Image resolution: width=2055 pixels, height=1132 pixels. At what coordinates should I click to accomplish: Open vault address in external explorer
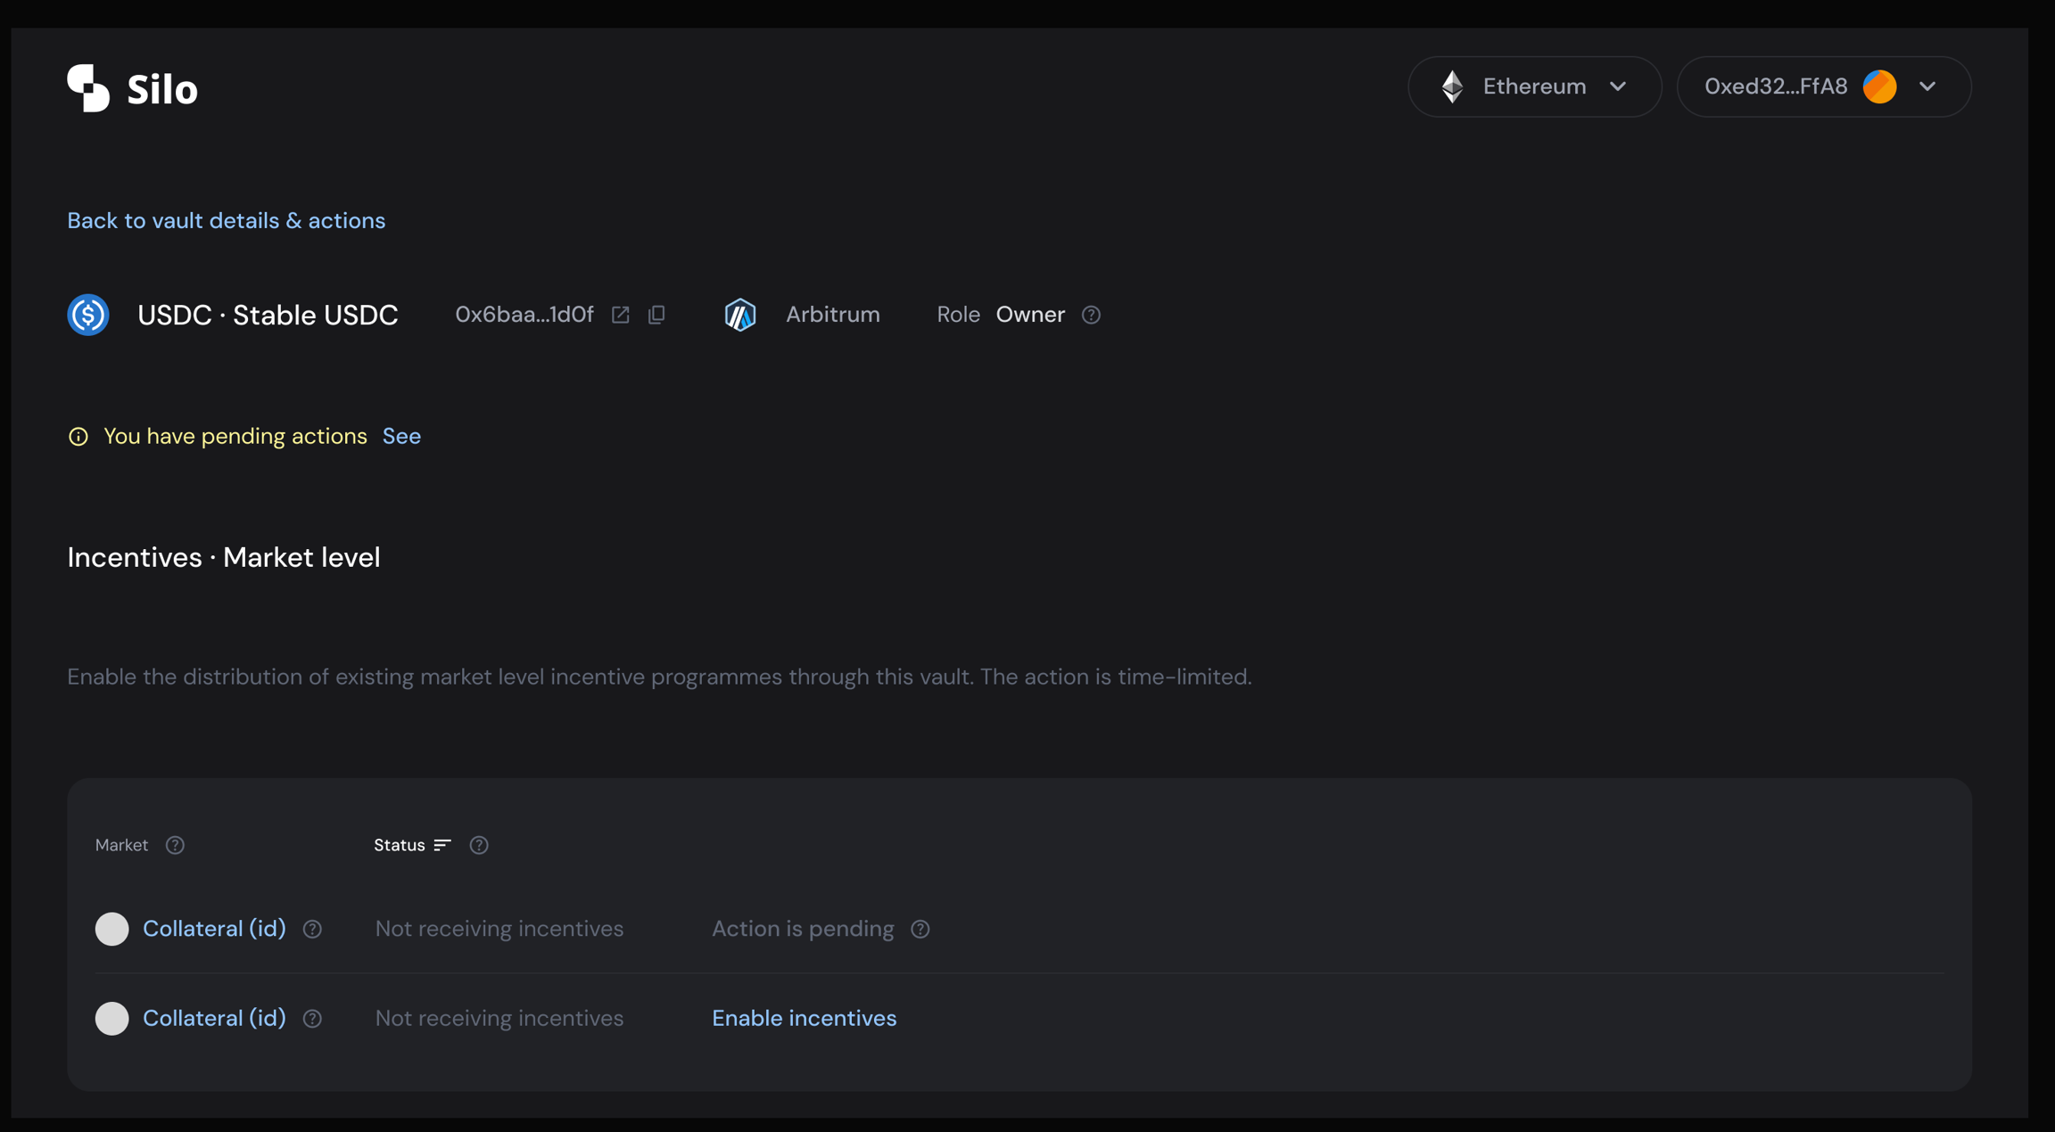pyautogui.click(x=621, y=315)
